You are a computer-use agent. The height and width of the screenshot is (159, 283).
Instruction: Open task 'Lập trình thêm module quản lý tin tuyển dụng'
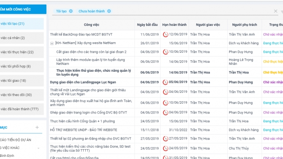pos(90,62)
